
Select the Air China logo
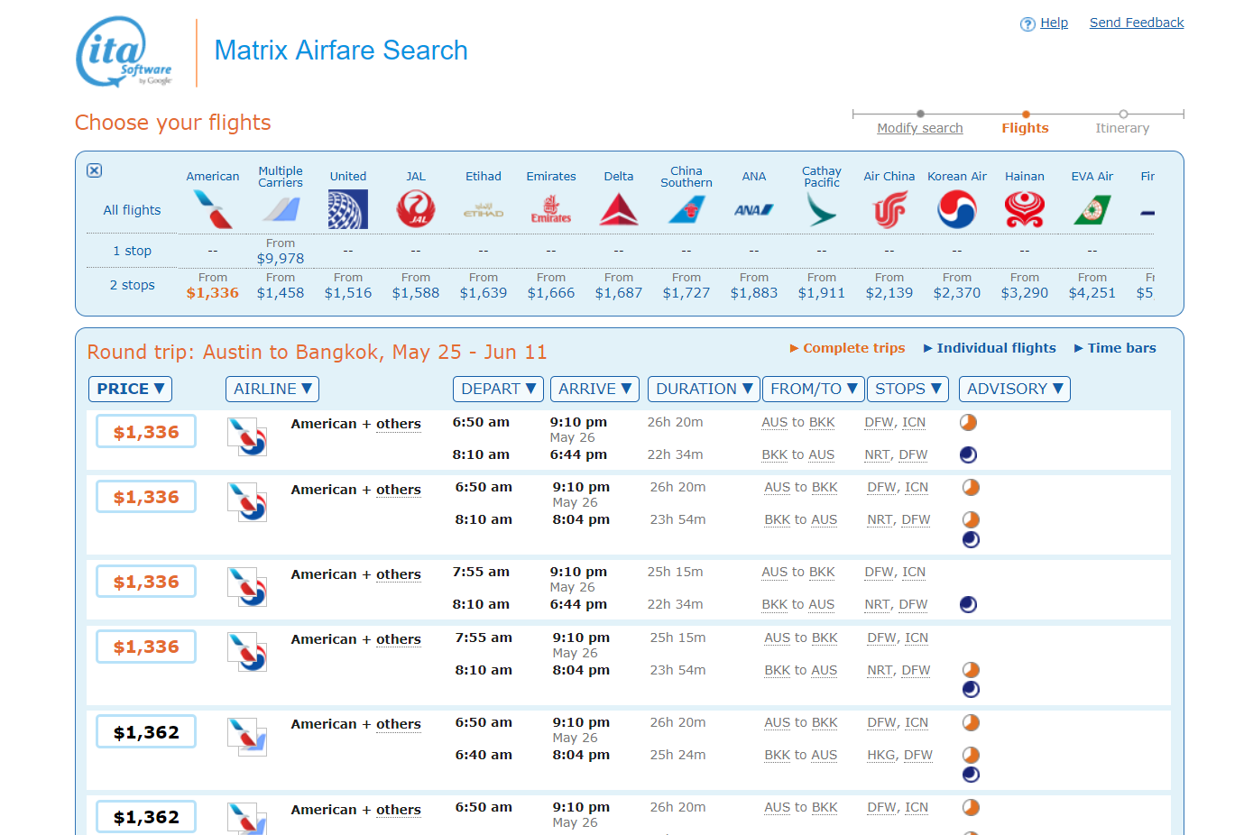pos(889,210)
